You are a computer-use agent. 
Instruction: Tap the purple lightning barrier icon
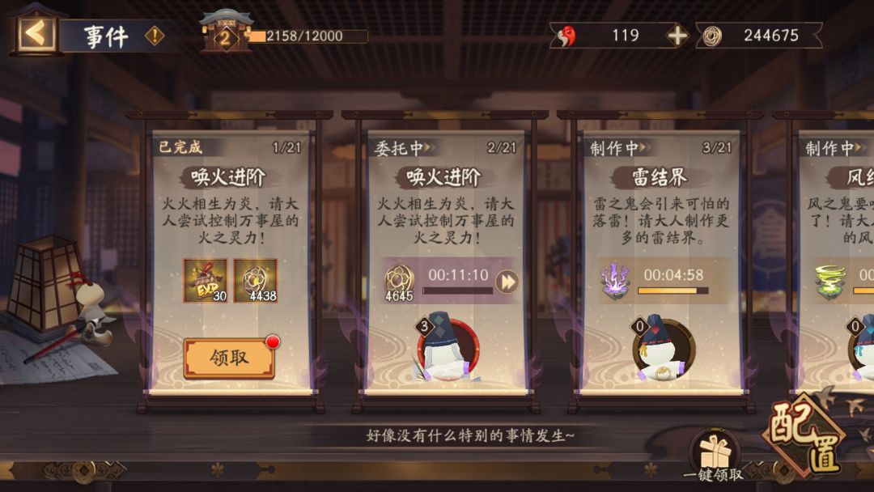coord(615,282)
